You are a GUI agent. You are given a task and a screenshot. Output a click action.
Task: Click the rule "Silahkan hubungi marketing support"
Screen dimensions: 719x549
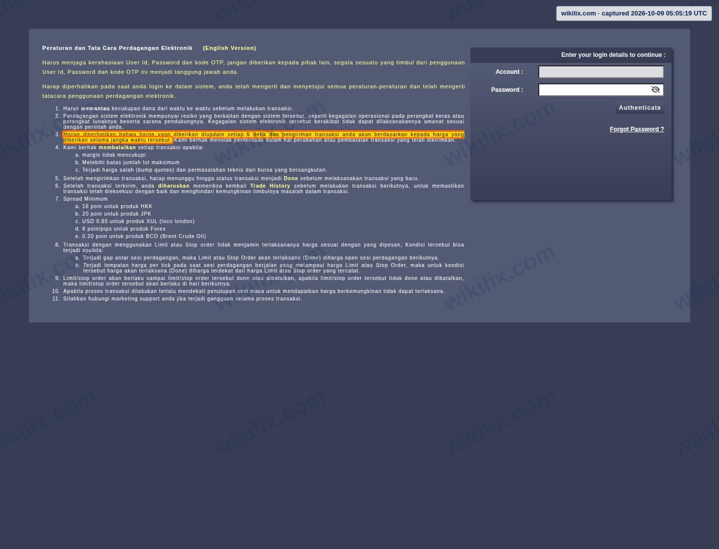183,299
